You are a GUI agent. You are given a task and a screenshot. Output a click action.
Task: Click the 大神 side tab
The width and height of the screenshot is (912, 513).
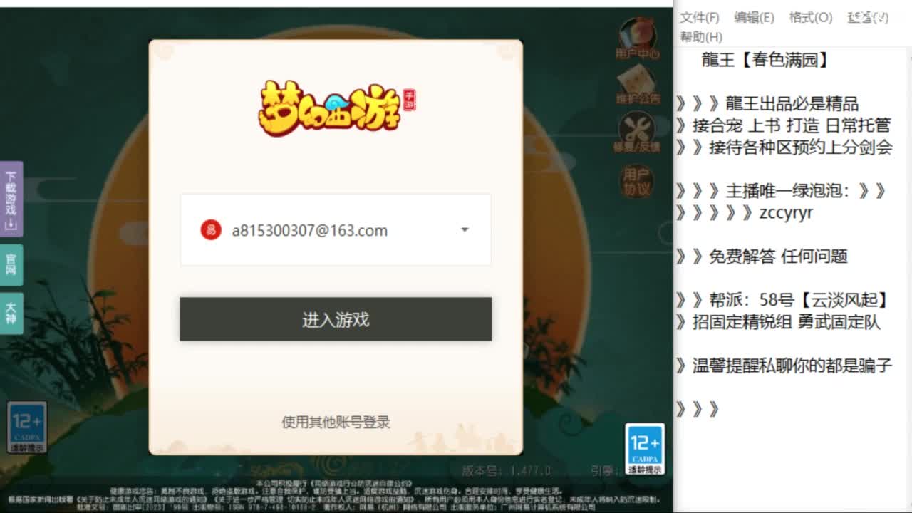coord(11,313)
